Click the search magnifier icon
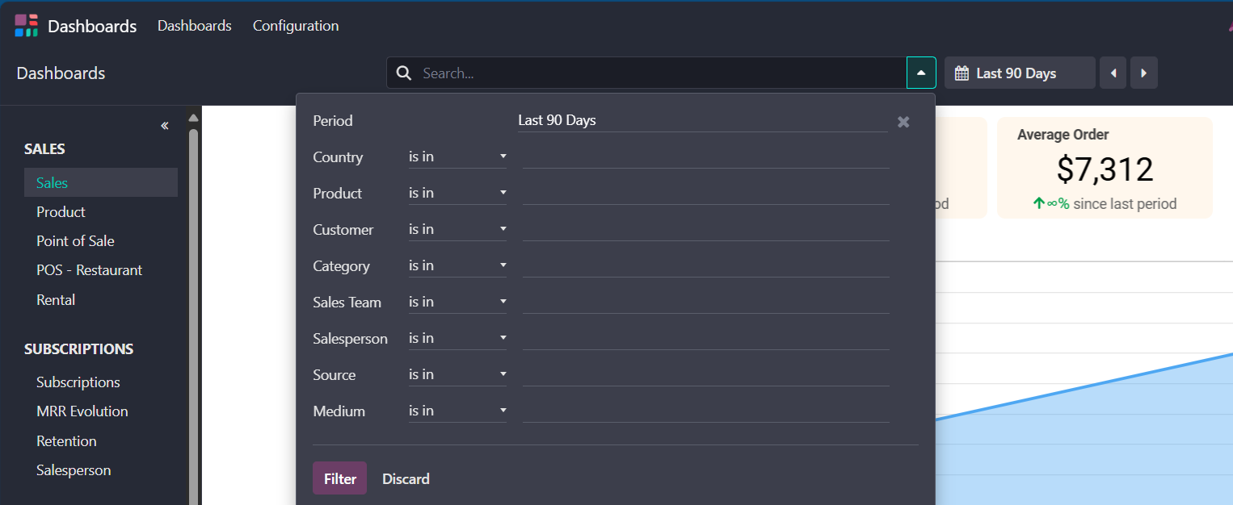Screen dimensions: 1233x505 (404, 73)
